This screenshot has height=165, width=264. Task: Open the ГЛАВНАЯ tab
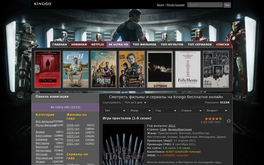coord(59,45)
